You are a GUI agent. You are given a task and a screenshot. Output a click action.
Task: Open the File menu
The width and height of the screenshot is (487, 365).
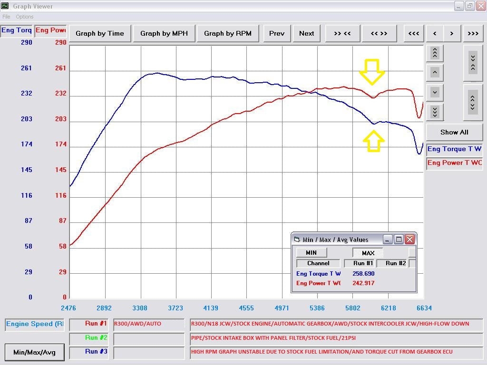tap(6, 16)
